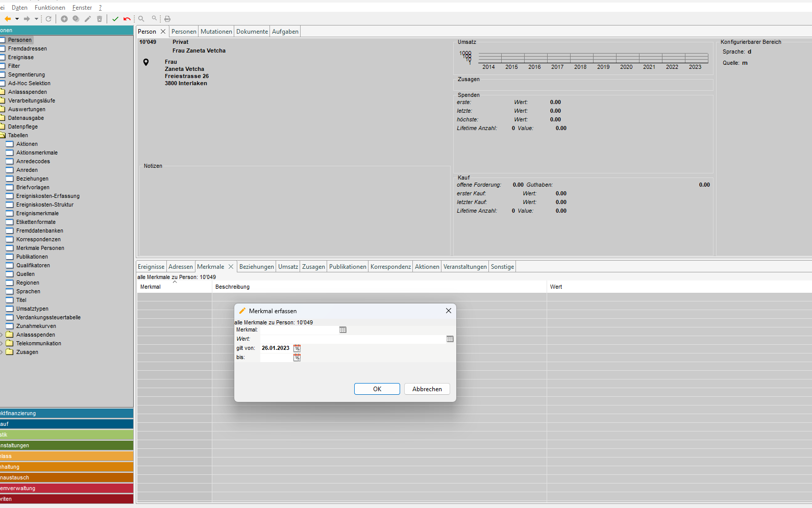Click into the Merkmal input field

[x=299, y=330]
